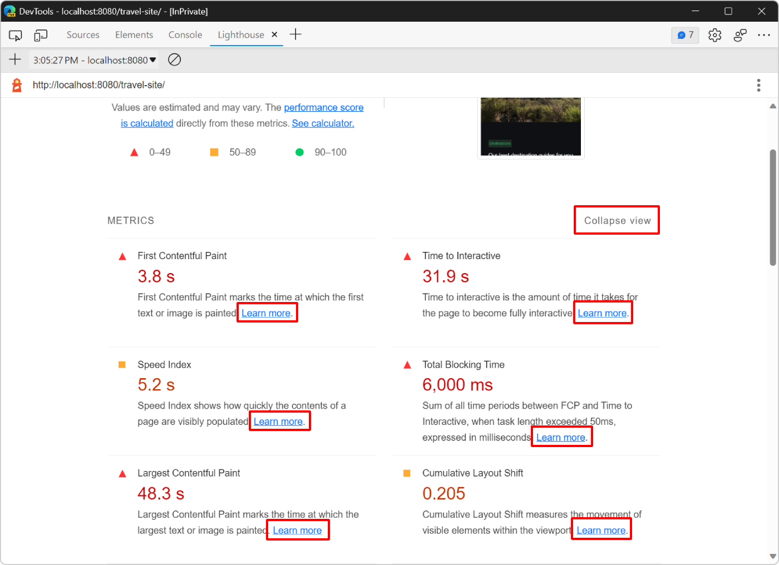Open the Issues counter showing 7

point(685,34)
